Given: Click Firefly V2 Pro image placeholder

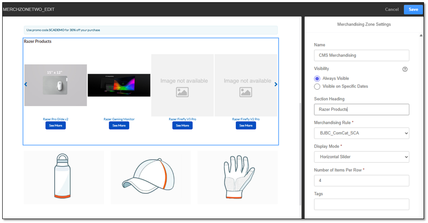Looking at the screenshot, I should coord(246,85).
